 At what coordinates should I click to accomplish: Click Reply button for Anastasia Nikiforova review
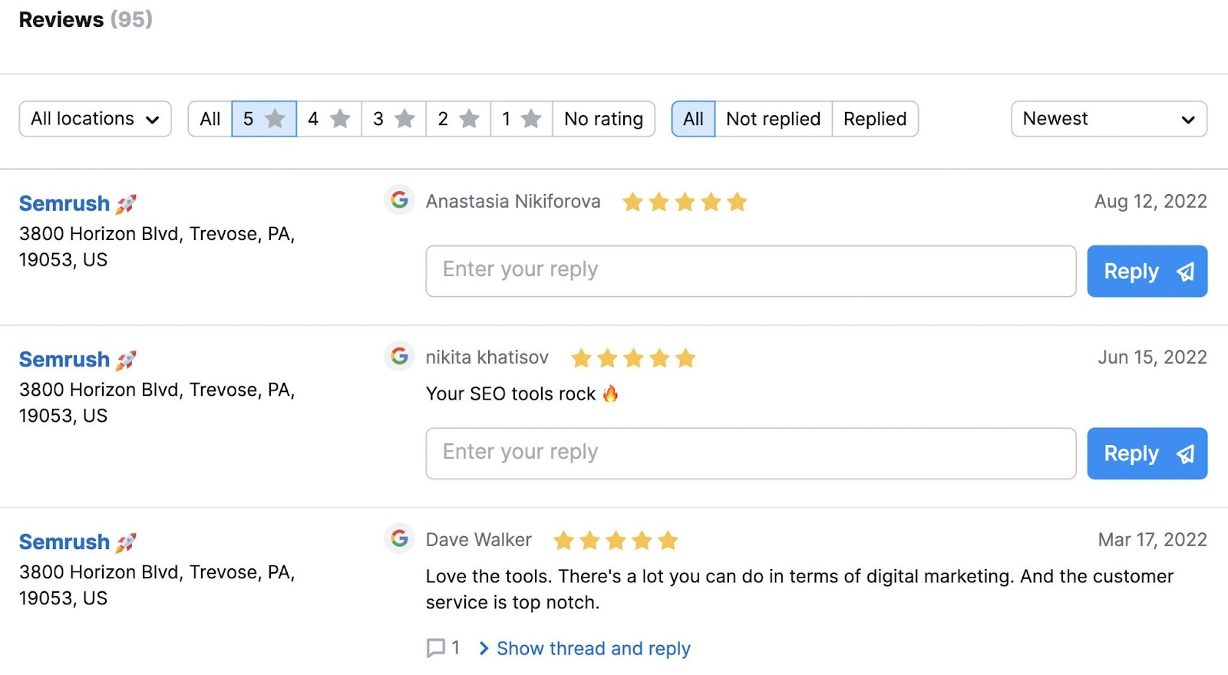[x=1147, y=272]
